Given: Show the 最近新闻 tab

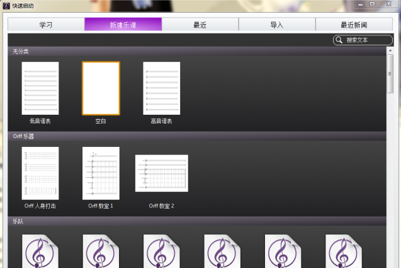Looking at the screenshot, I should click(x=354, y=25).
